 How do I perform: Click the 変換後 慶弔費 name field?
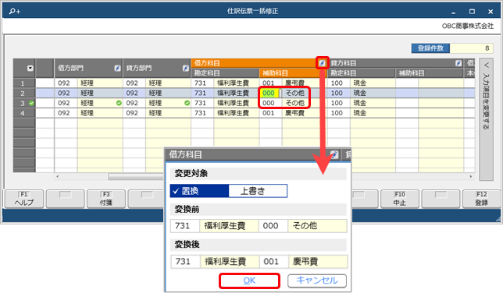318,262
